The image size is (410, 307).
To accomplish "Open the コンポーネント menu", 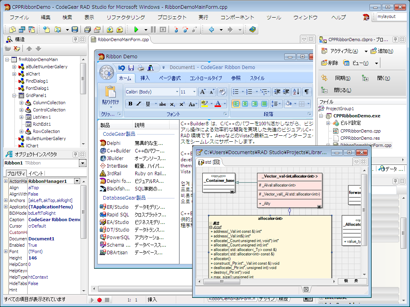I will [237, 18].
